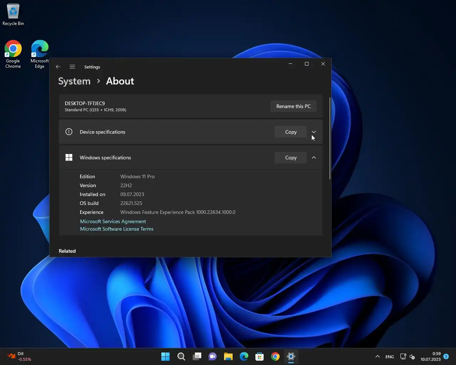Maximize the Settings window
Image resolution: width=456 pixels, height=365 pixels.
point(307,64)
